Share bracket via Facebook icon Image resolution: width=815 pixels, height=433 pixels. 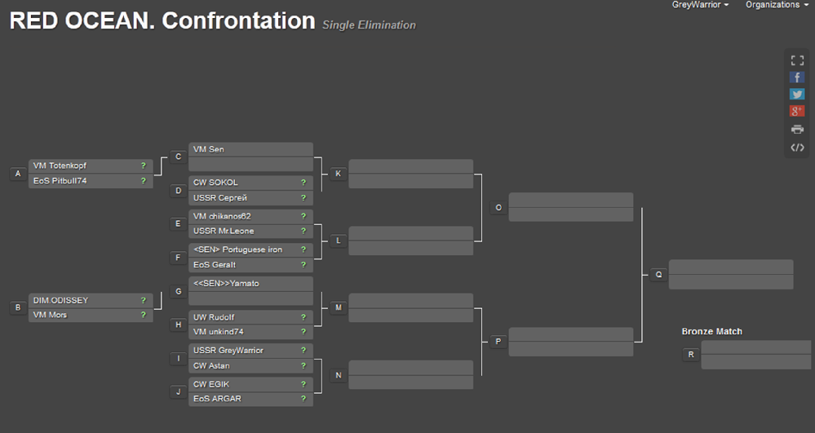tap(797, 77)
